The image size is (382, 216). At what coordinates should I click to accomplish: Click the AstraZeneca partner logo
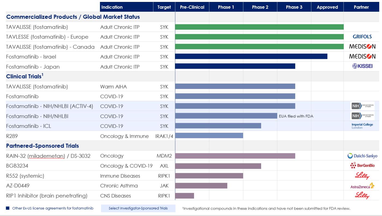tap(362, 186)
